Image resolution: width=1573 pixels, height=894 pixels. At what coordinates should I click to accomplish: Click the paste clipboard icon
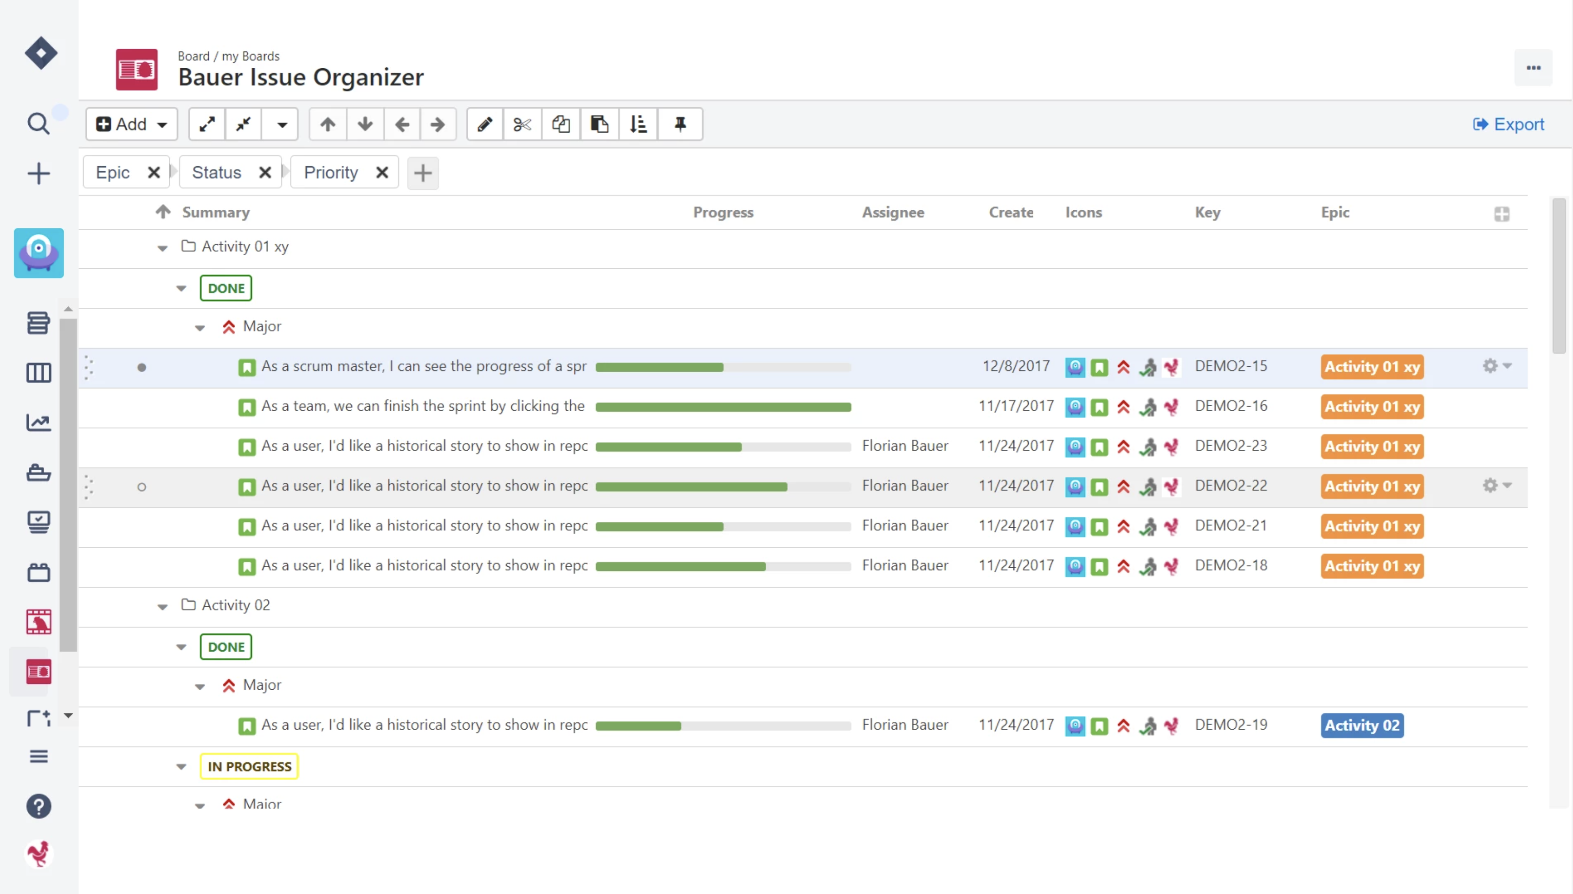[599, 125]
